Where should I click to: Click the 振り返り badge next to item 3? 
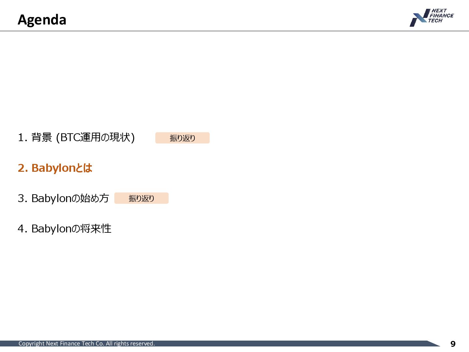pyautogui.click(x=141, y=198)
